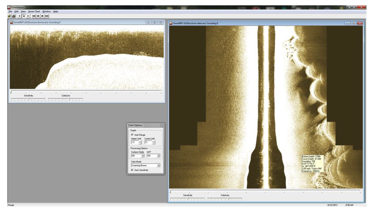This screenshot has width=376, height=215.
Task: Jump to the first sounding
Action: (34, 16)
